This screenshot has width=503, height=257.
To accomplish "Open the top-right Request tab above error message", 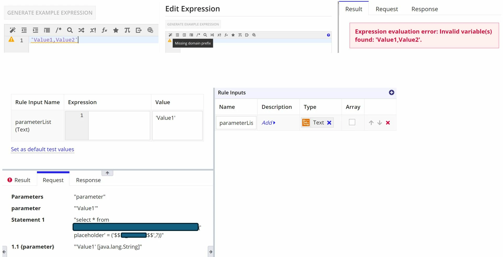I will tap(387, 9).
